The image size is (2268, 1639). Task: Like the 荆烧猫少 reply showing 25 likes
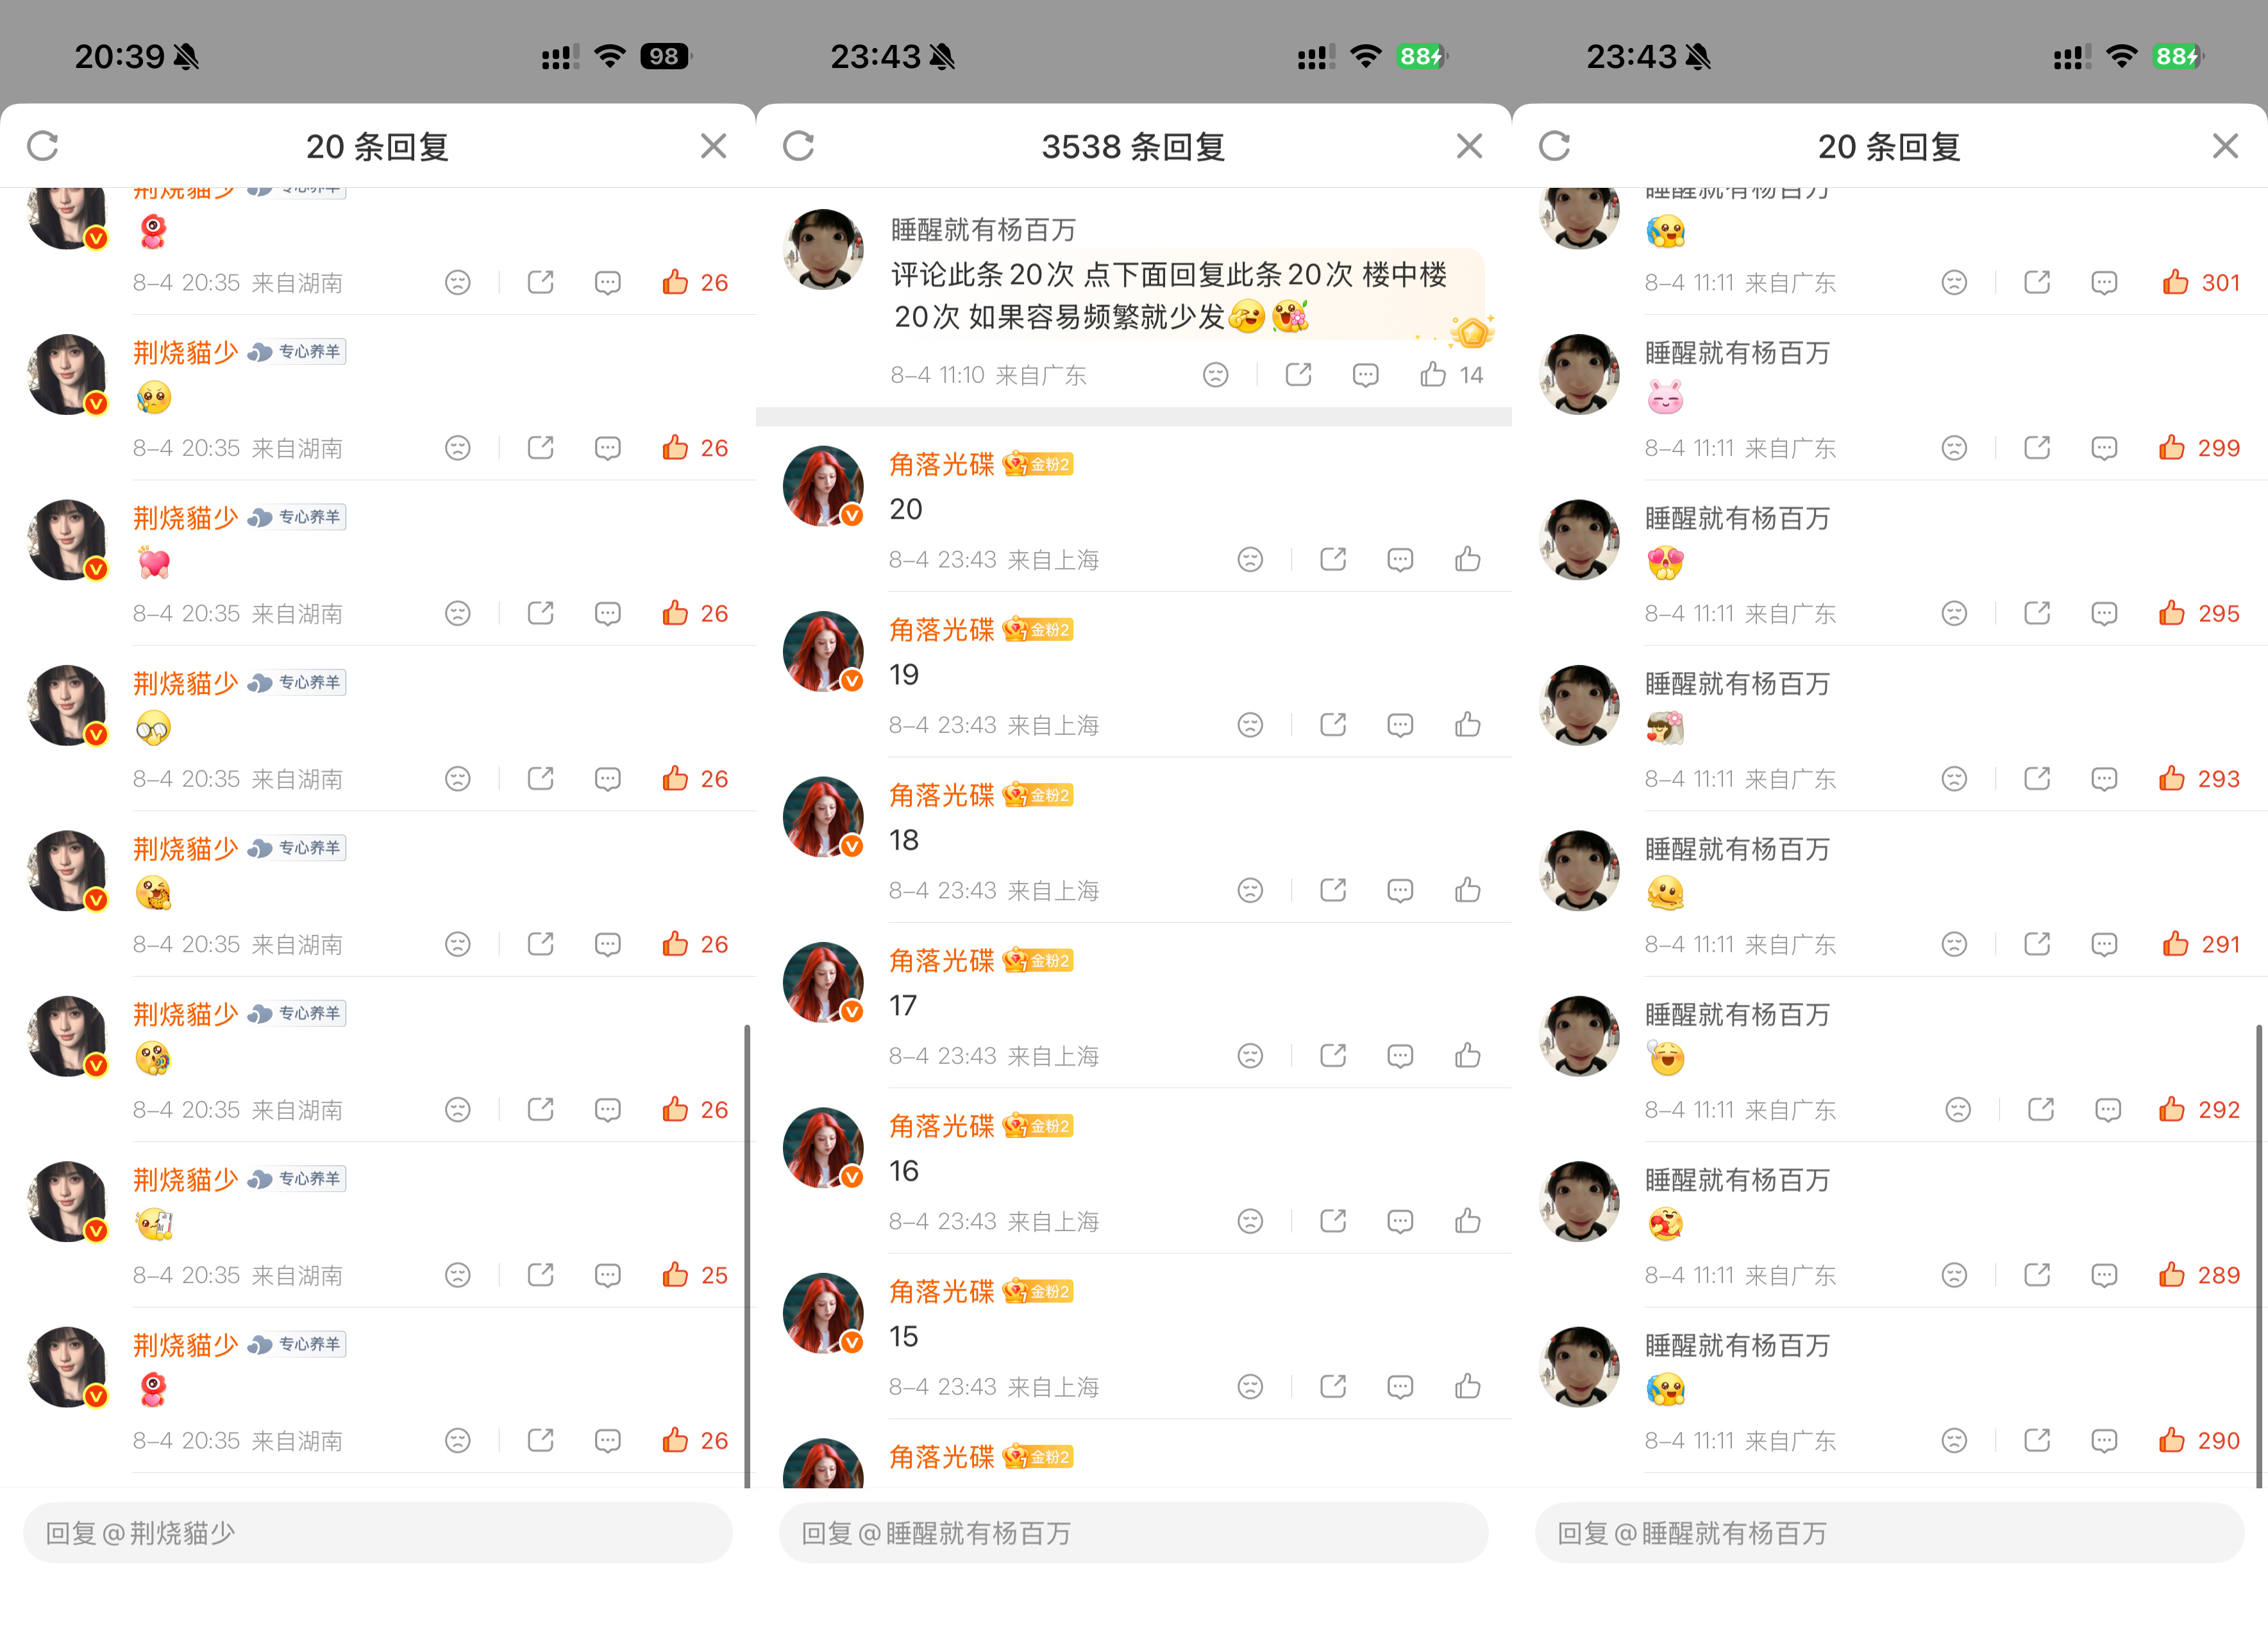pyautogui.click(x=675, y=1274)
